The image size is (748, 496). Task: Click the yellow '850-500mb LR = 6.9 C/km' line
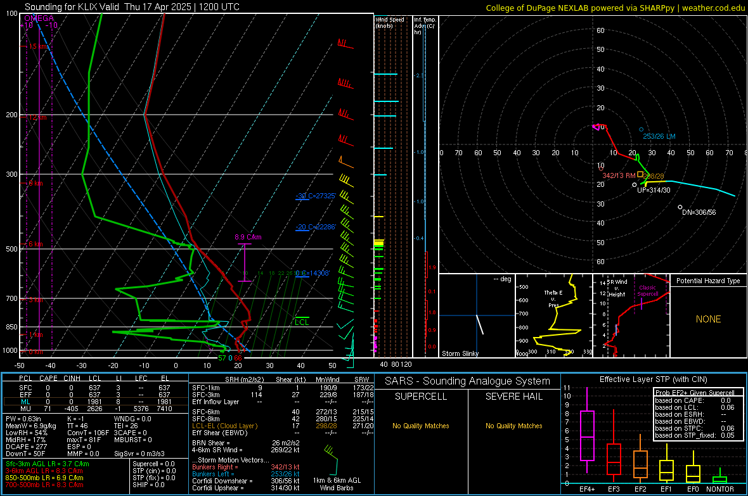(x=44, y=478)
